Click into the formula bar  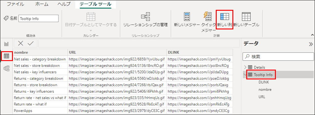(x=139, y=43)
